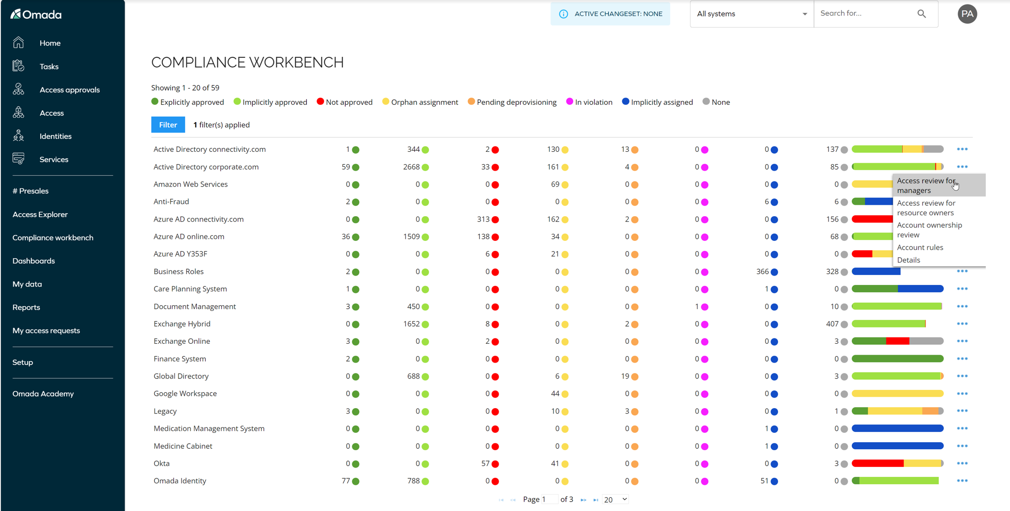The height and width of the screenshot is (511, 1010).
Task: Click the page number input field
Action: pyautogui.click(x=550, y=500)
